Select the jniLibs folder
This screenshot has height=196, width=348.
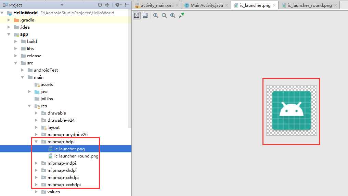click(47, 99)
